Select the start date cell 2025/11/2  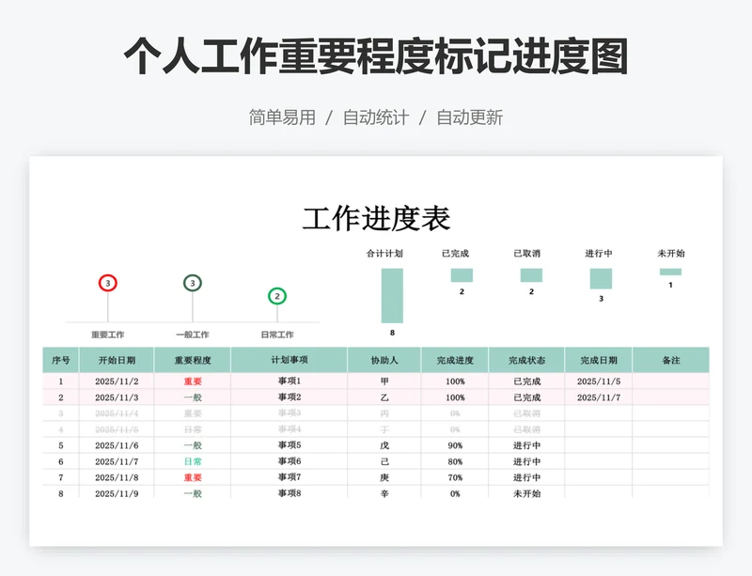tap(117, 381)
